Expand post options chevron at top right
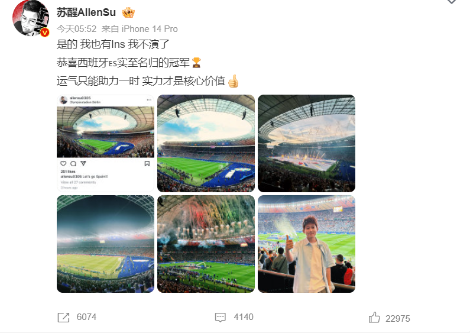This screenshot has width=470, height=333. [x=452, y=2]
